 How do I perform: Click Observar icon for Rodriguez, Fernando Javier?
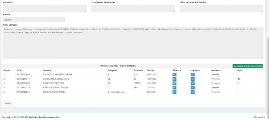coord(174,75)
